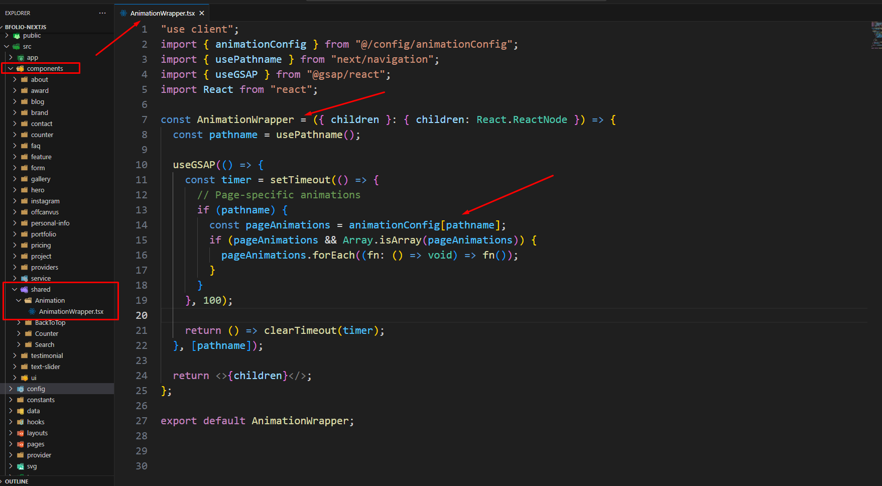Collapse the src folder chevron
Image resolution: width=882 pixels, height=486 pixels.
point(7,47)
